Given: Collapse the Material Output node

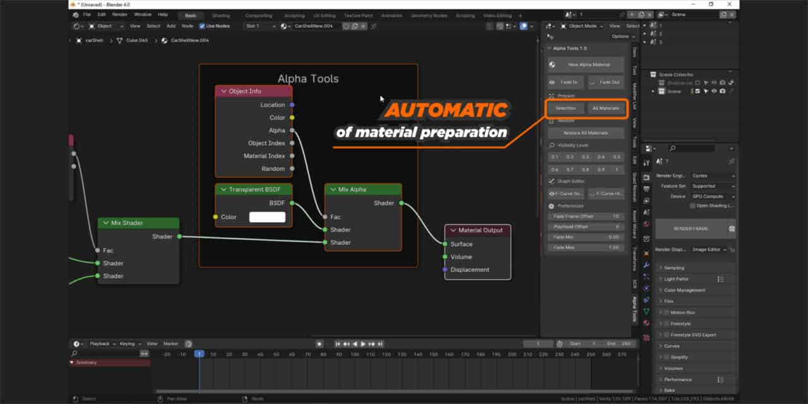Looking at the screenshot, I should pos(453,230).
